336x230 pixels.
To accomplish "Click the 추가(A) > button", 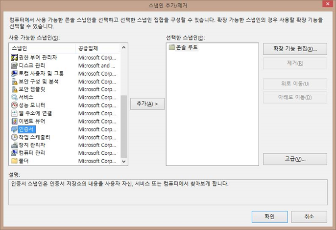I will click(147, 104).
